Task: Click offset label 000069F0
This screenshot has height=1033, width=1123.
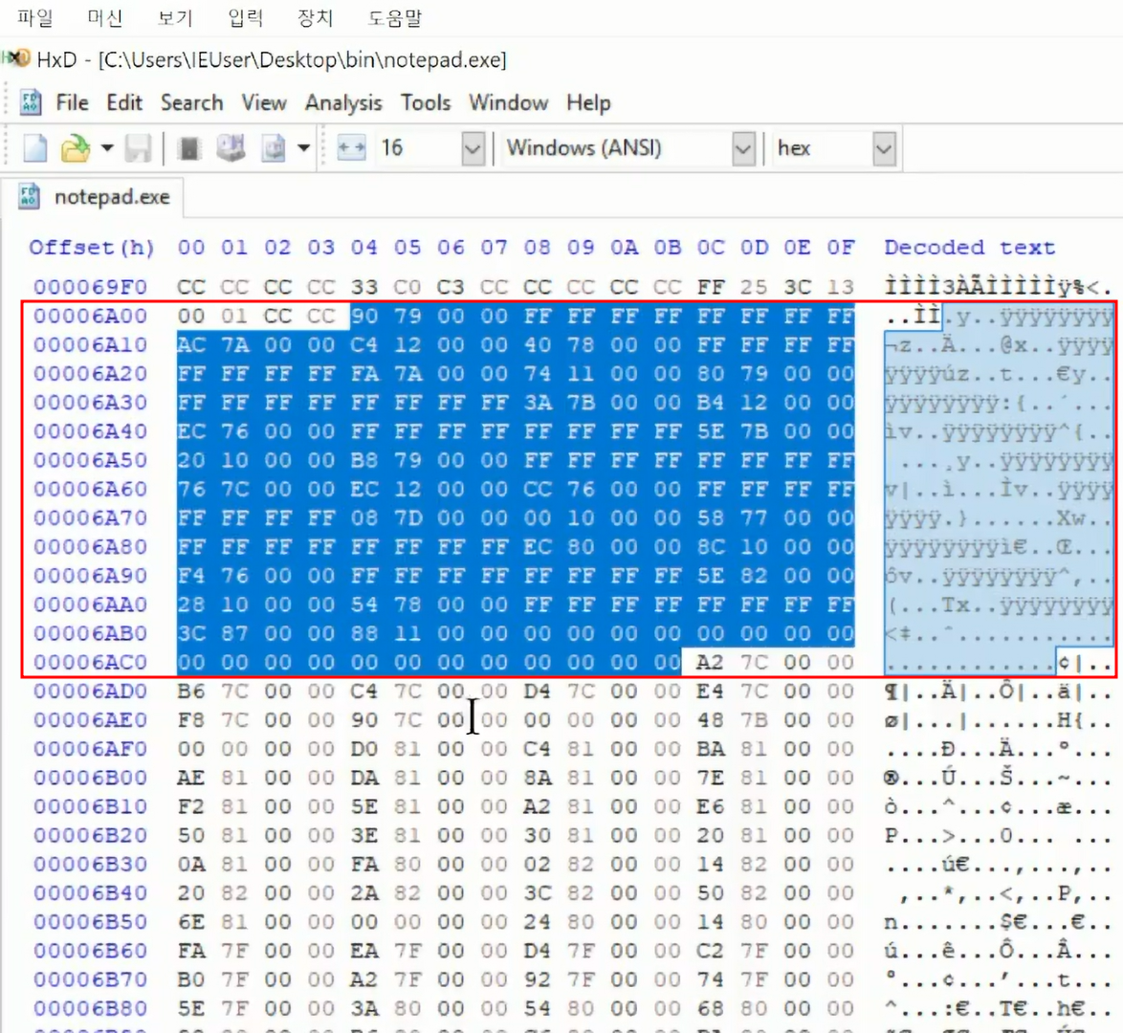Action: (x=90, y=287)
